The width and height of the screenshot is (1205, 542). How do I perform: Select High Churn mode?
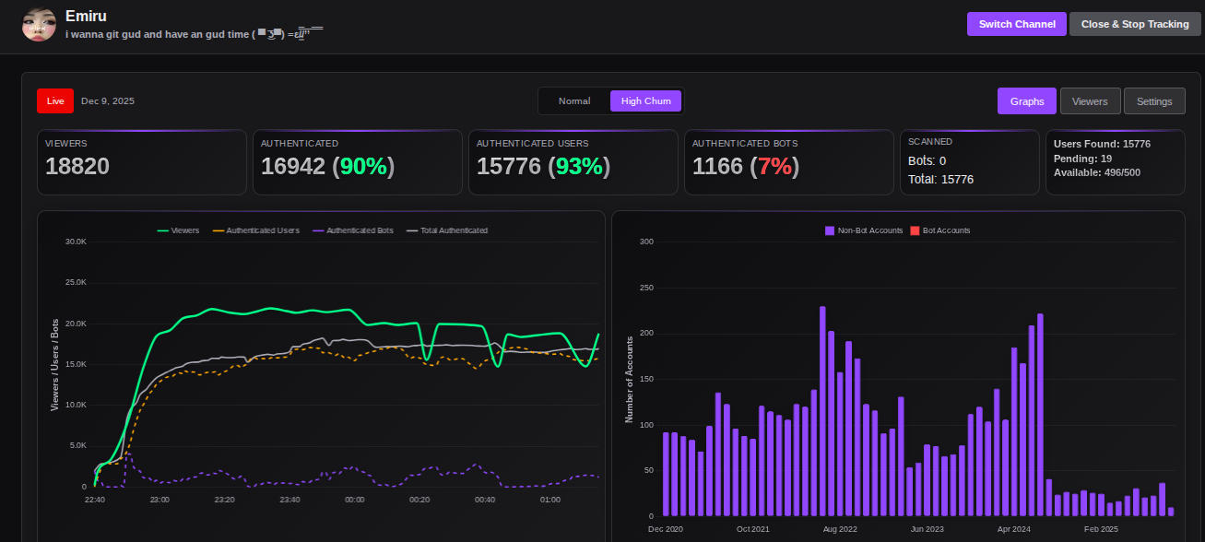click(x=645, y=101)
